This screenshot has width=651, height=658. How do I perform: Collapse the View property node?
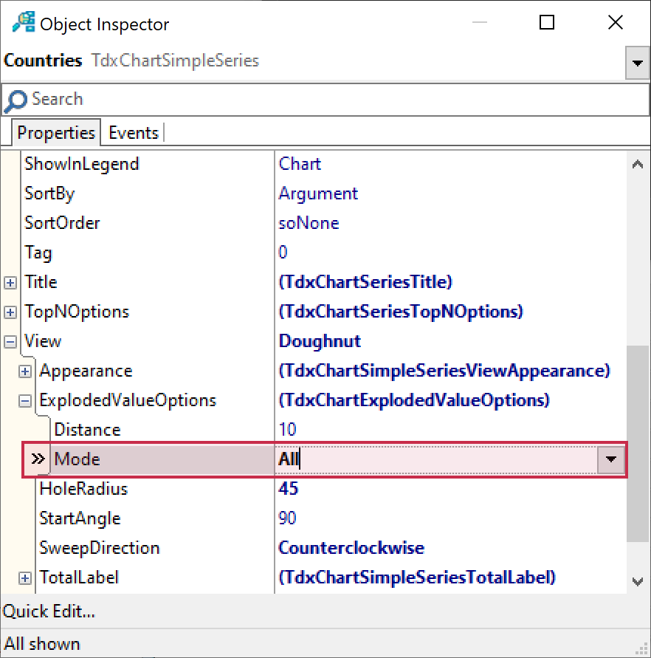coord(10,342)
